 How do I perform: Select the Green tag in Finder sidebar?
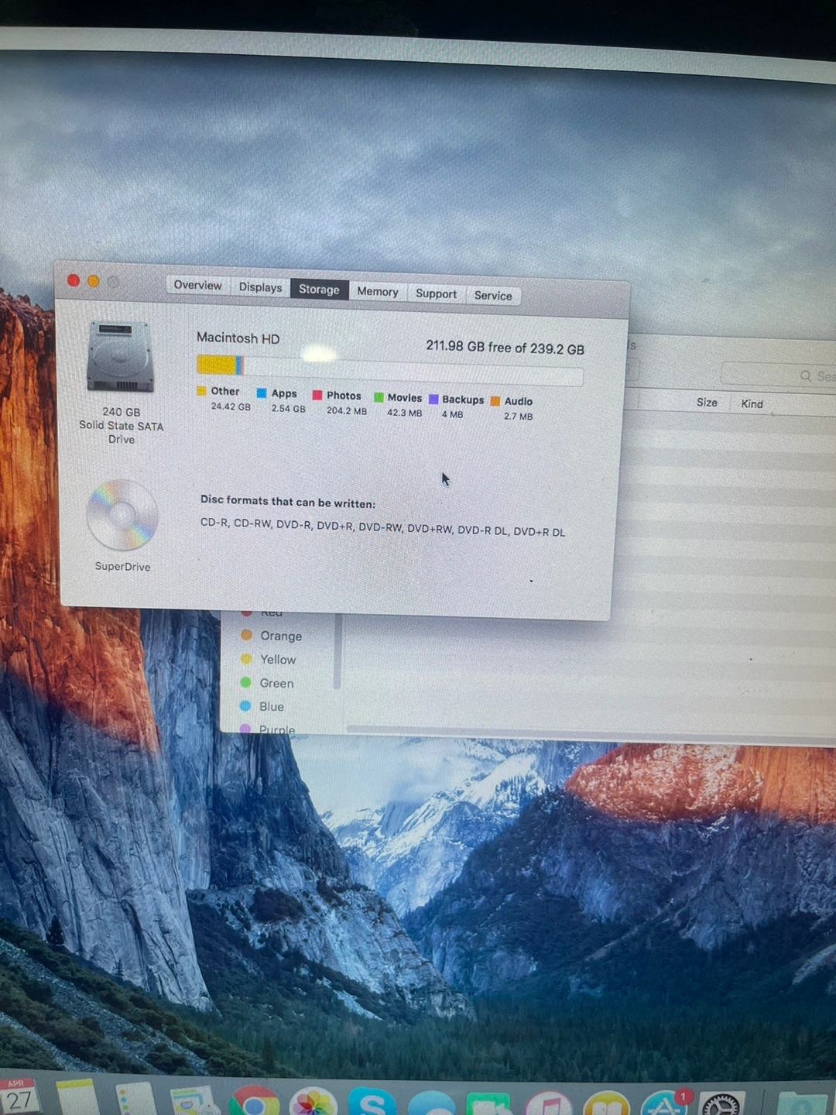click(x=276, y=683)
